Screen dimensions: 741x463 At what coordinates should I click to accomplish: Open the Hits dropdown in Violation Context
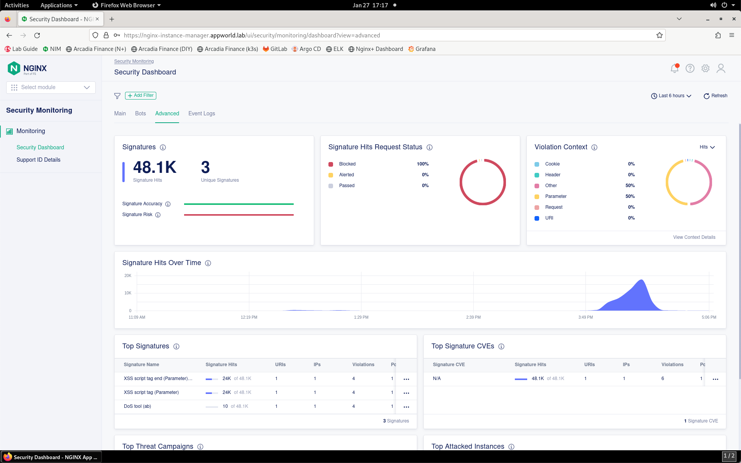click(707, 147)
